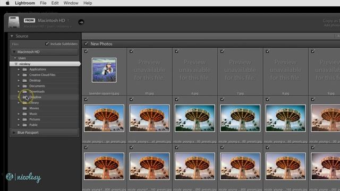Click the Blue Passport volume header

tap(44, 133)
